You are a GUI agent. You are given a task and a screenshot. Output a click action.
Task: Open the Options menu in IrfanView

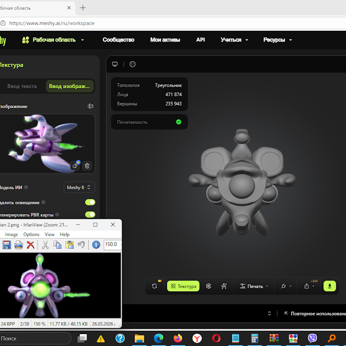click(x=31, y=234)
